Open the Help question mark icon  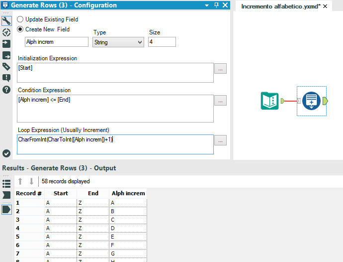point(6,90)
